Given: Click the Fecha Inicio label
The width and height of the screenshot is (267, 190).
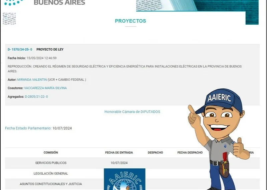Looking at the screenshot, I should 17,58.
